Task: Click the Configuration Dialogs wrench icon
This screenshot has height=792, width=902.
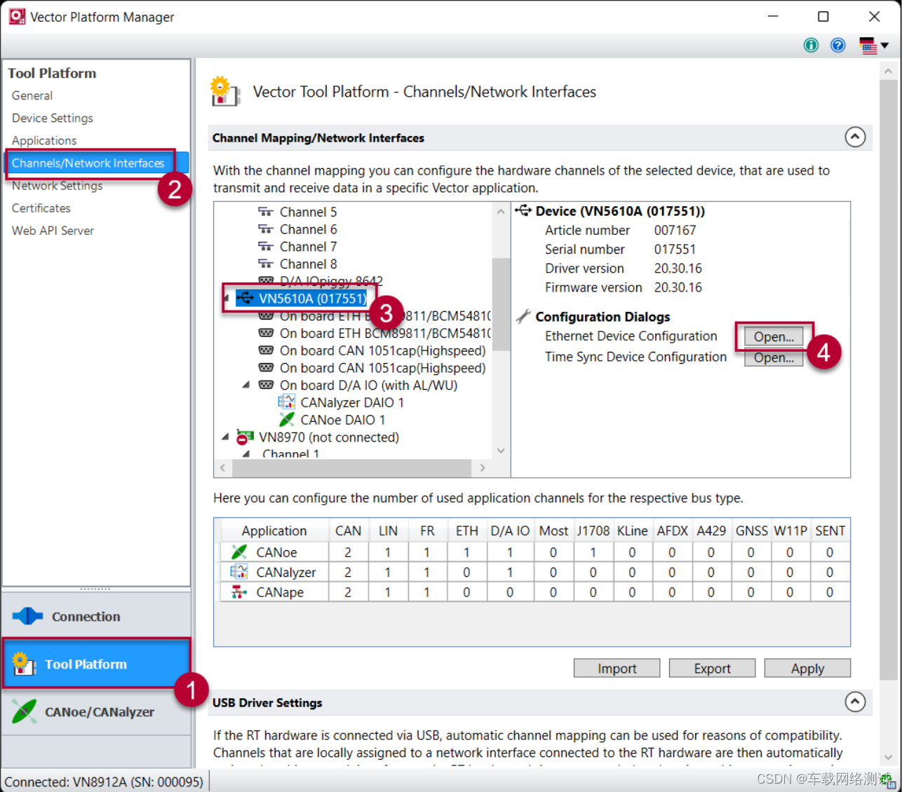Action: tap(523, 317)
